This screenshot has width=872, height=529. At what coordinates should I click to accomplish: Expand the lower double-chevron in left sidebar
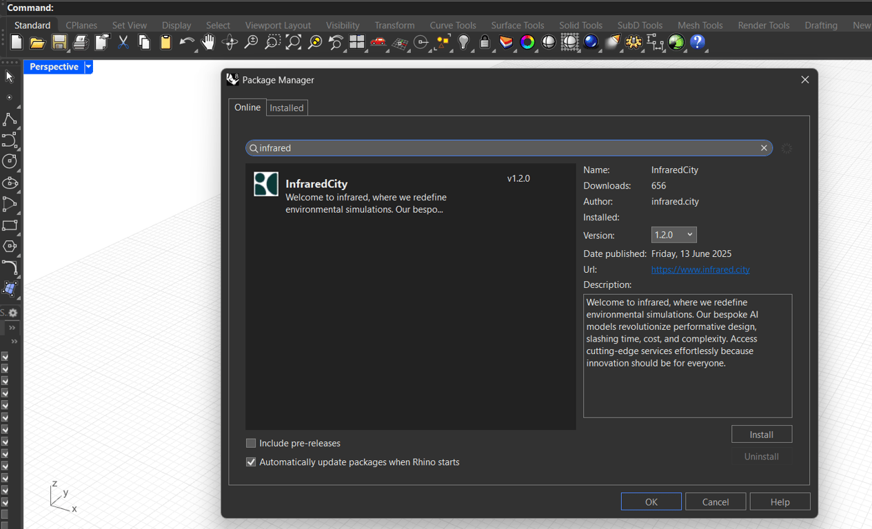[x=14, y=342]
